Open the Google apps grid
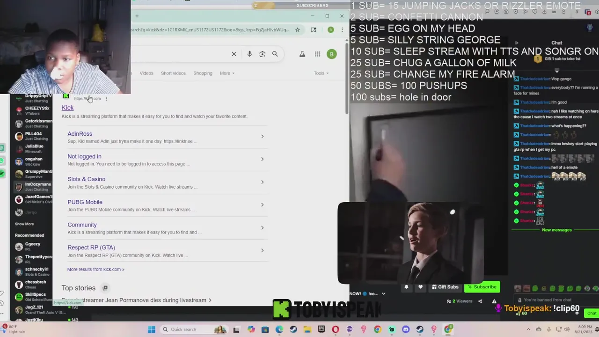The width and height of the screenshot is (599, 337). [x=318, y=54]
